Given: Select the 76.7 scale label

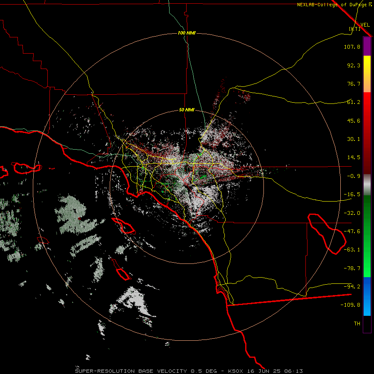Looking at the screenshot, I should point(354,84).
